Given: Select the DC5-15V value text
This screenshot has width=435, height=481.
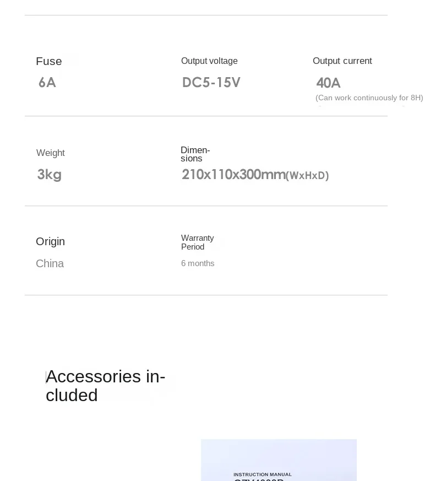Looking at the screenshot, I should coord(211,83).
